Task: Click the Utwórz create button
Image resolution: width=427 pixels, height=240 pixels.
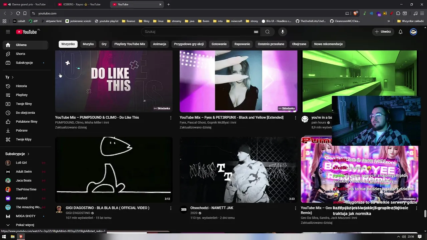Action: pos(383,32)
